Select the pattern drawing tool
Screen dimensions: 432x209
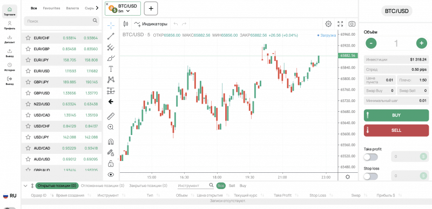click(x=111, y=79)
